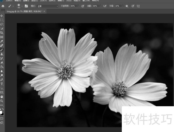
Task: Open the brush tool preset picker arrow
Action: 13,6
